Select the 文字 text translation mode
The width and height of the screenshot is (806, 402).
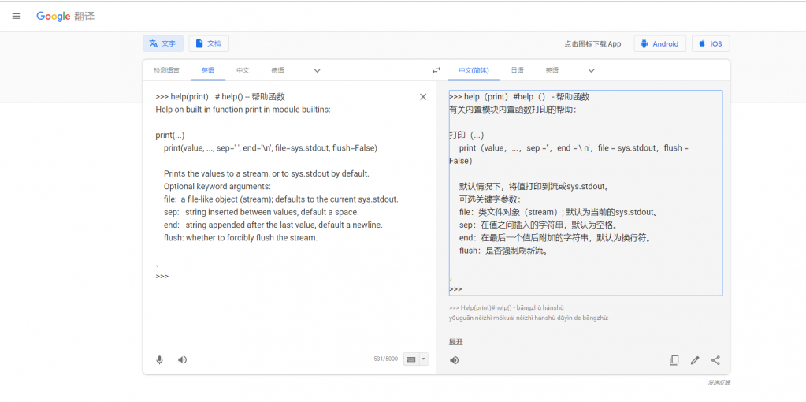tap(163, 43)
